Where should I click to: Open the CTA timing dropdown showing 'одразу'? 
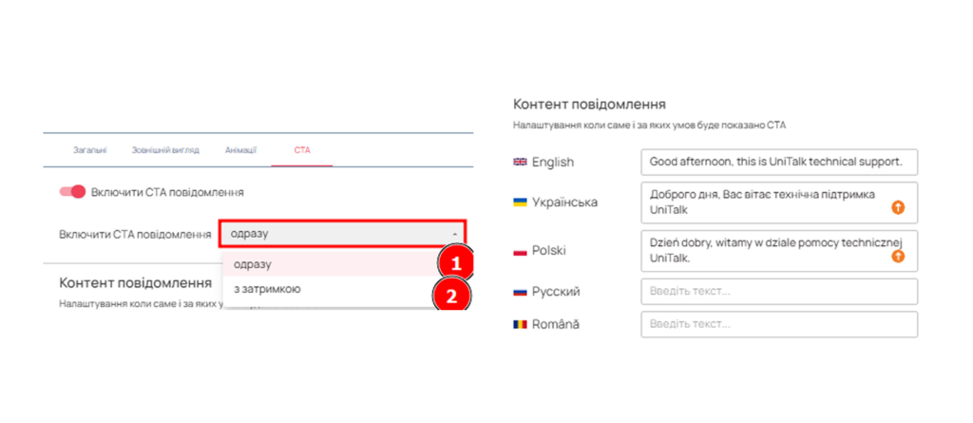click(x=343, y=234)
